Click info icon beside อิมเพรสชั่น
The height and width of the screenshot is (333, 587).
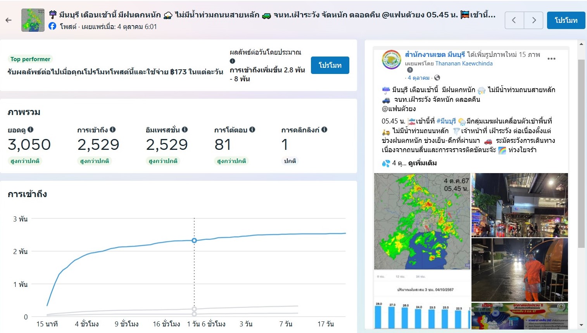(185, 130)
